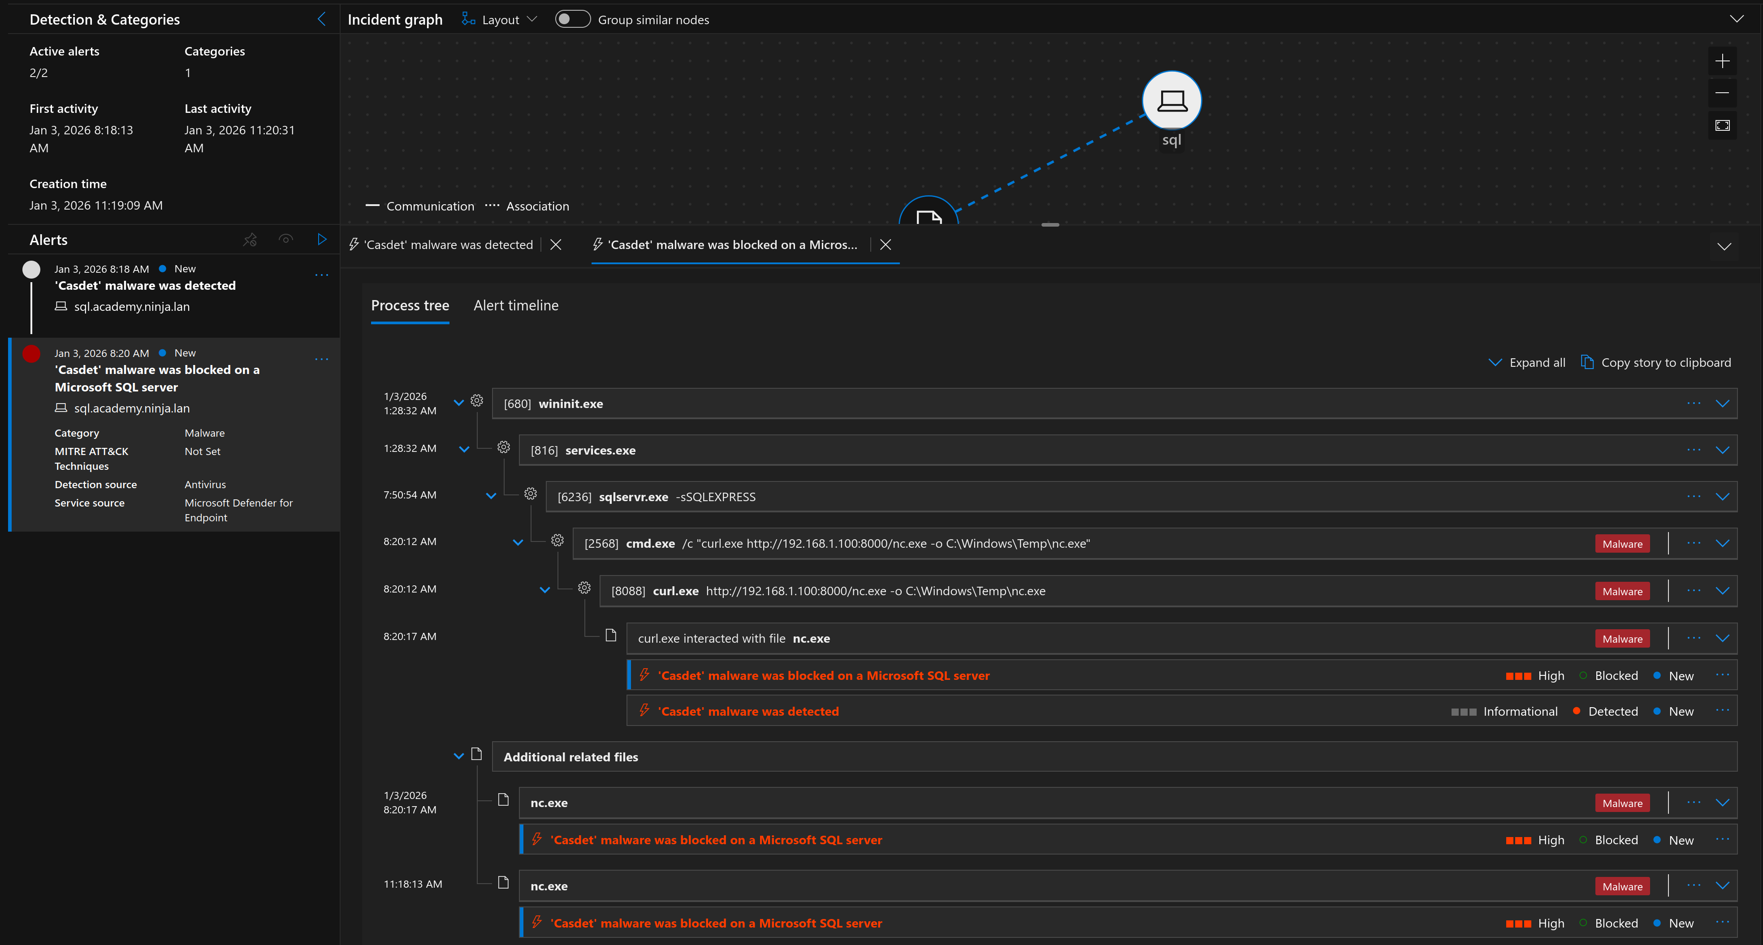Close the 'Casdet' malware was blocked tab
Viewport: 1763px width, 945px height.
click(885, 245)
